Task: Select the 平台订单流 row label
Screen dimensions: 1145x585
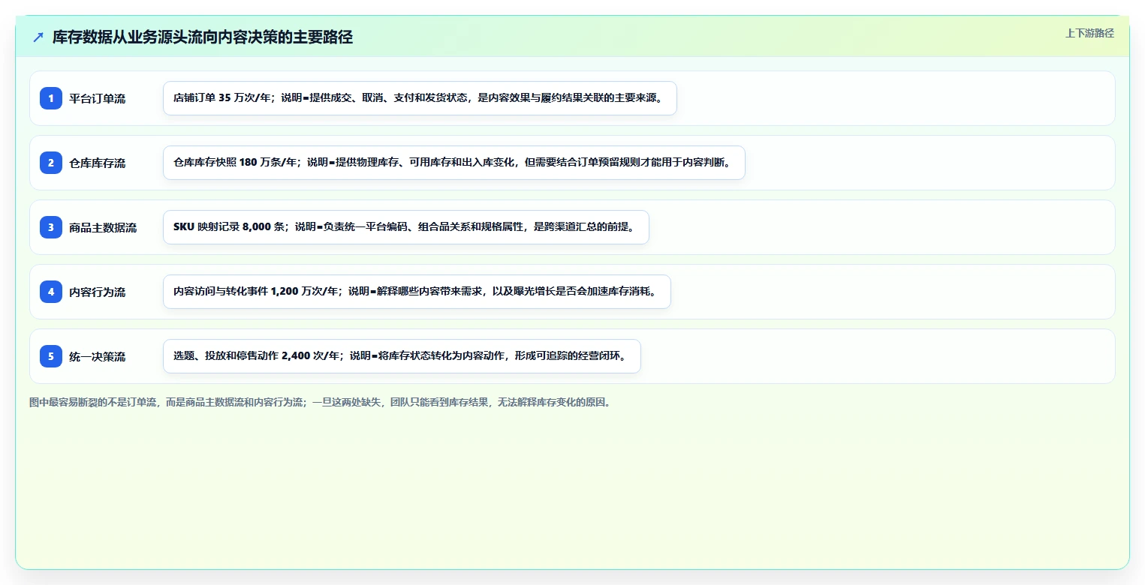Action: [x=98, y=98]
